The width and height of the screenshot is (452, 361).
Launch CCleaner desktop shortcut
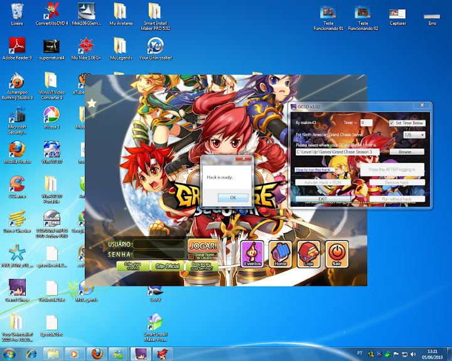(17, 187)
